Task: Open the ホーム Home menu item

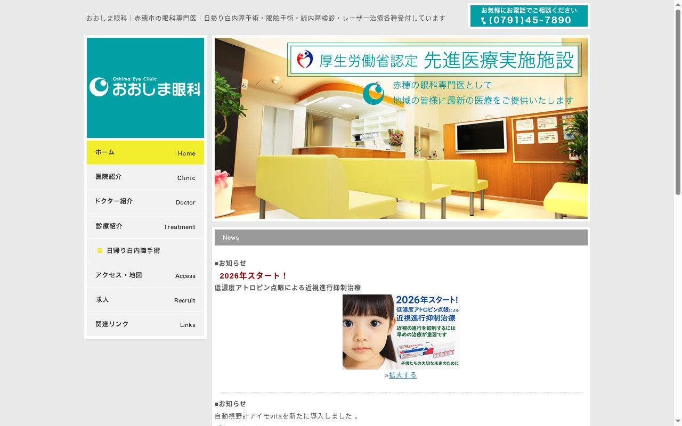Action: coord(145,152)
